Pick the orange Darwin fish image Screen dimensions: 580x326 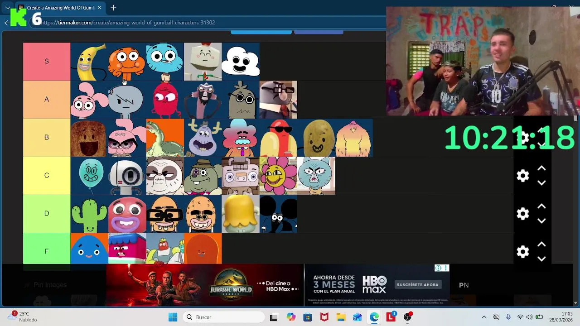click(x=127, y=62)
